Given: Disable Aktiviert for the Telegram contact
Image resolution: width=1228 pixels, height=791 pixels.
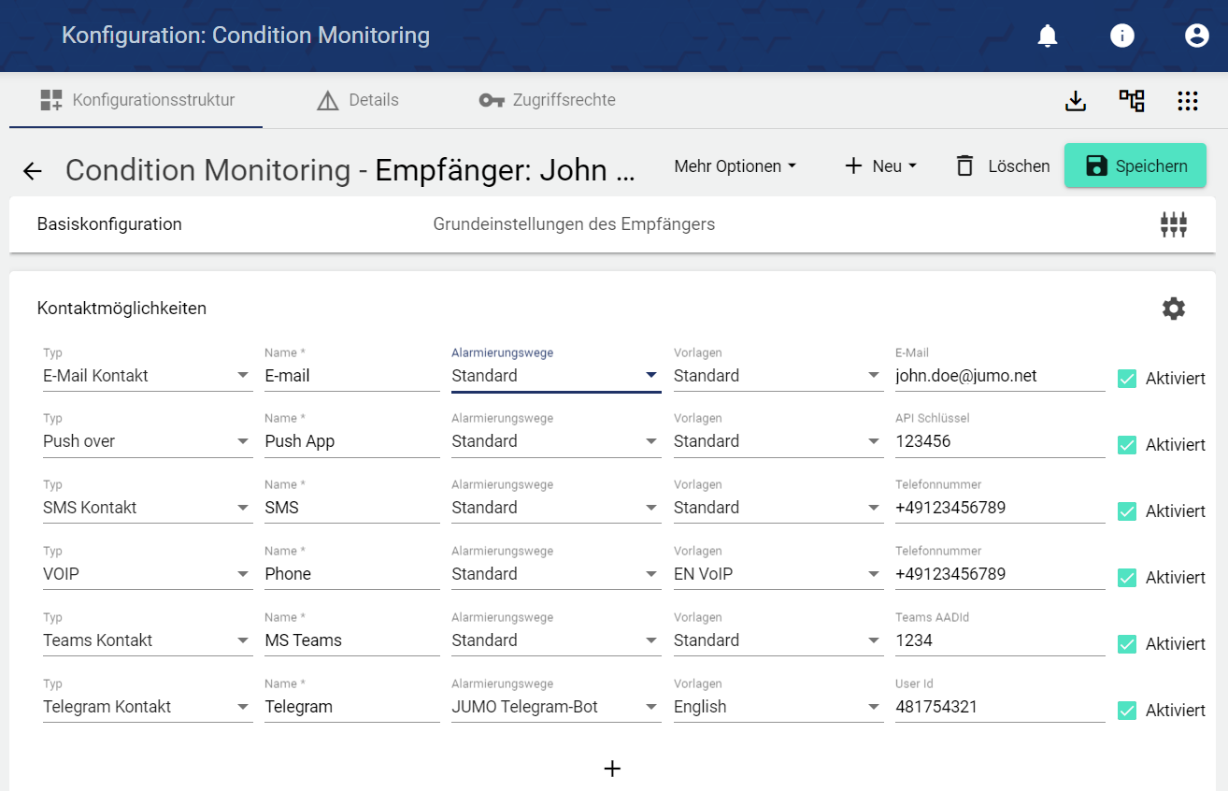Looking at the screenshot, I should (1127, 711).
